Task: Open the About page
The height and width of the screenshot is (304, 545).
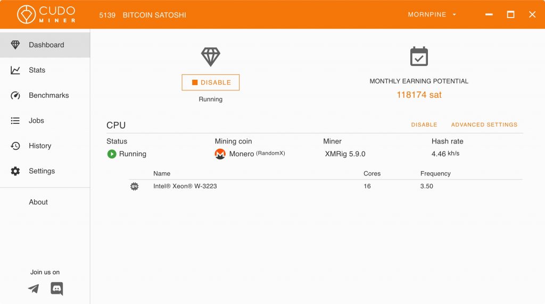Action: pos(38,202)
